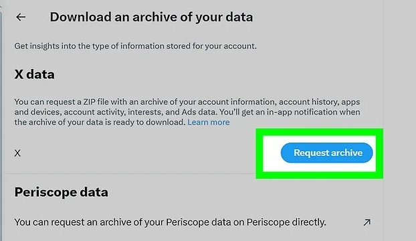Click the 'Ads data' words in the paragraph
Screen dimensions: 416x241
coord(199,112)
